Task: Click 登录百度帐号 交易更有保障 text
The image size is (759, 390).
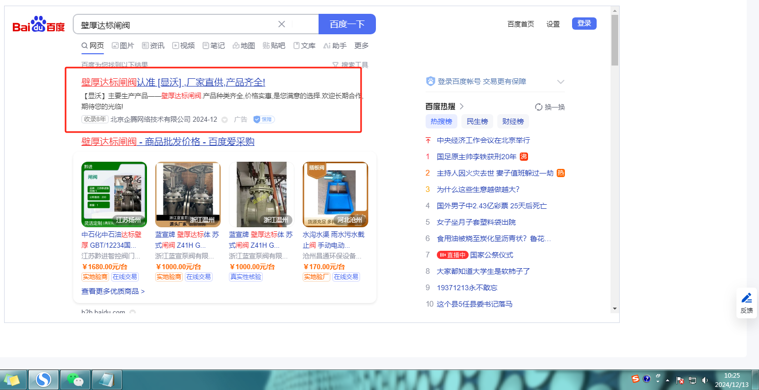Action: pyautogui.click(x=482, y=81)
